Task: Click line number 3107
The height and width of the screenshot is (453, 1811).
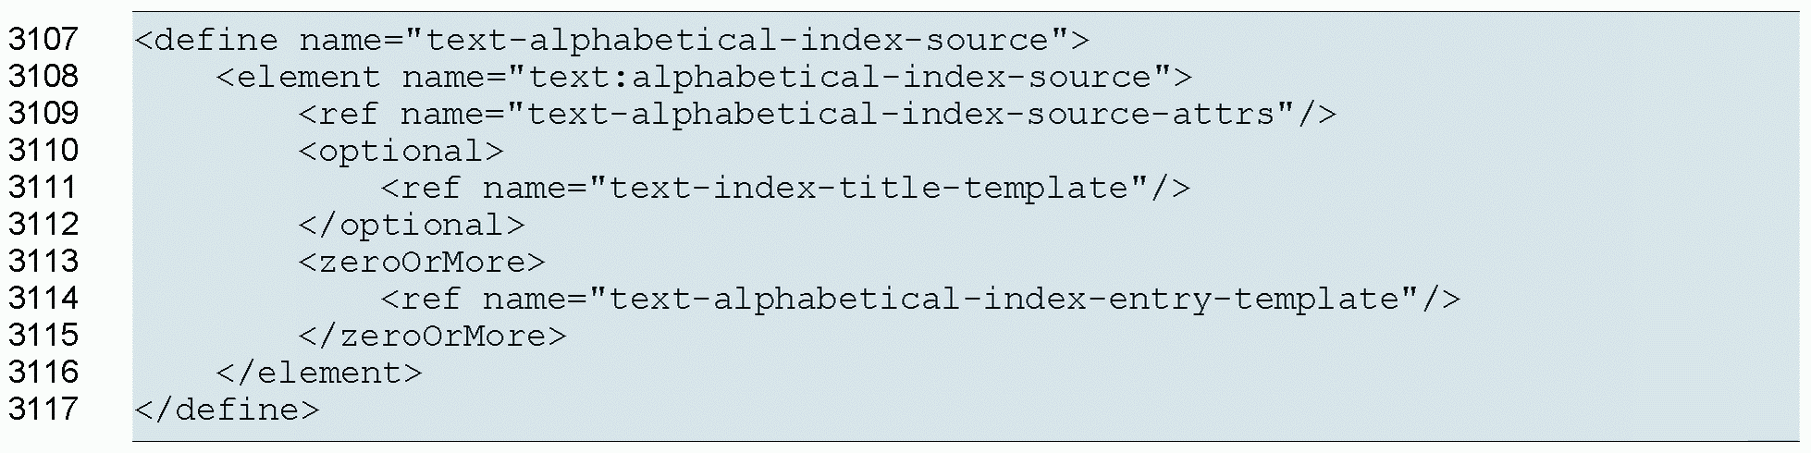Action: (x=43, y=40)
